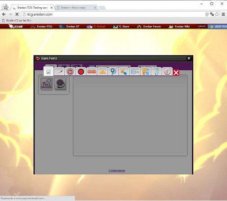Close the Eredan iTCG browser tab
Screen dimensions: 227x201
(x=51, y=8)
